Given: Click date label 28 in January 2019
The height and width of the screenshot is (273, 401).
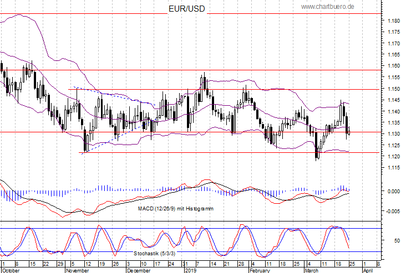Looking at the screenshot, I should click(x=241, y=264).
